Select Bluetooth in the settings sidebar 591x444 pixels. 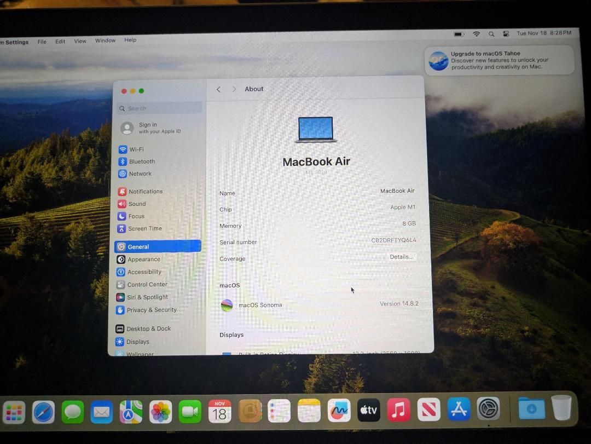141,161
